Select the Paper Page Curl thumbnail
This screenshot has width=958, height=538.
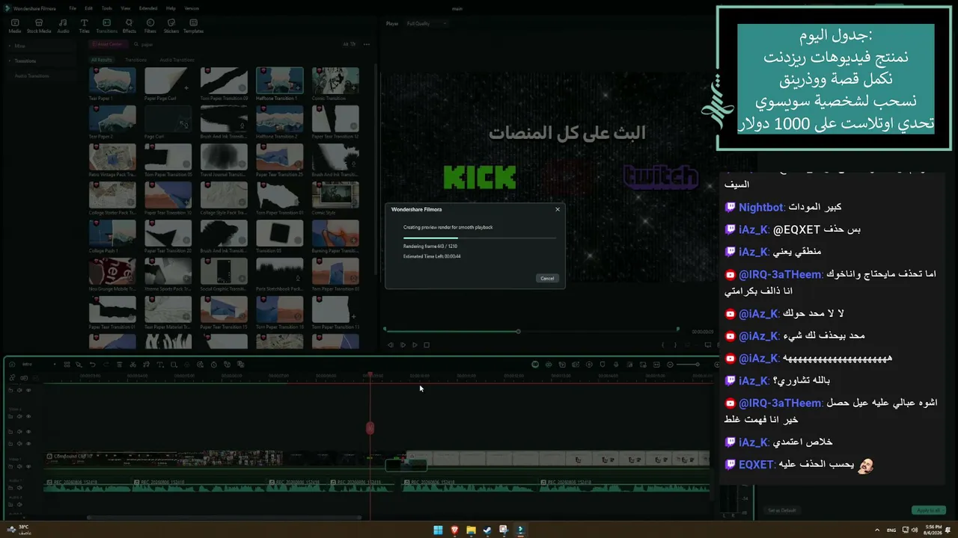[168, 80]
